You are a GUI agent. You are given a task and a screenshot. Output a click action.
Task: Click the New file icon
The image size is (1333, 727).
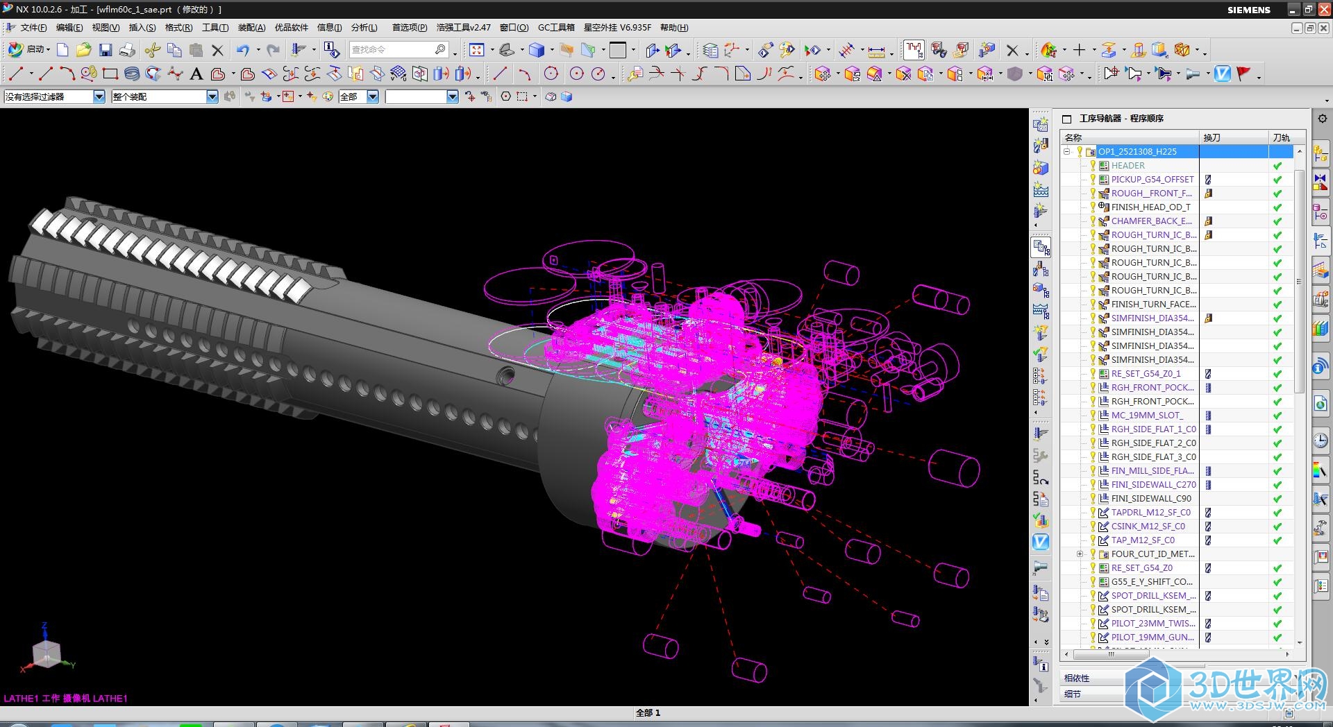(x=62, y=50)
